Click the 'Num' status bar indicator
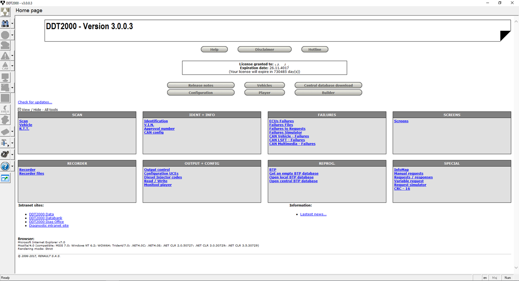Viewport: 519px width, 281px height. (507, 278)
